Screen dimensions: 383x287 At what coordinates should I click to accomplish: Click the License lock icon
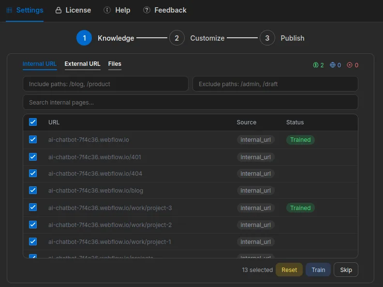[x=59, y=10]
